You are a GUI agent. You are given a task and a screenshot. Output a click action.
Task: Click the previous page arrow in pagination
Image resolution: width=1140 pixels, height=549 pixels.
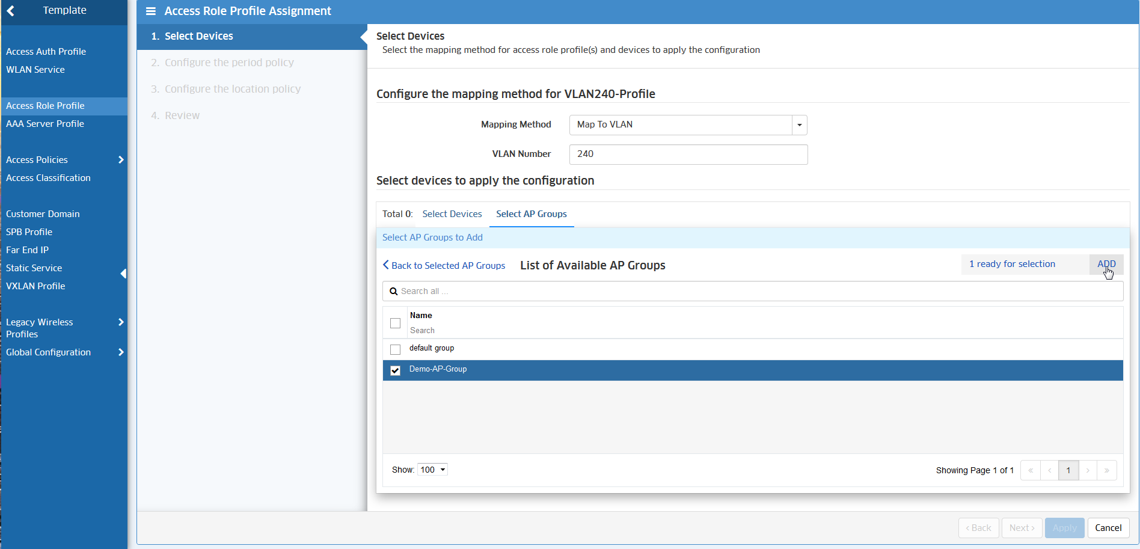(1050, 470)
